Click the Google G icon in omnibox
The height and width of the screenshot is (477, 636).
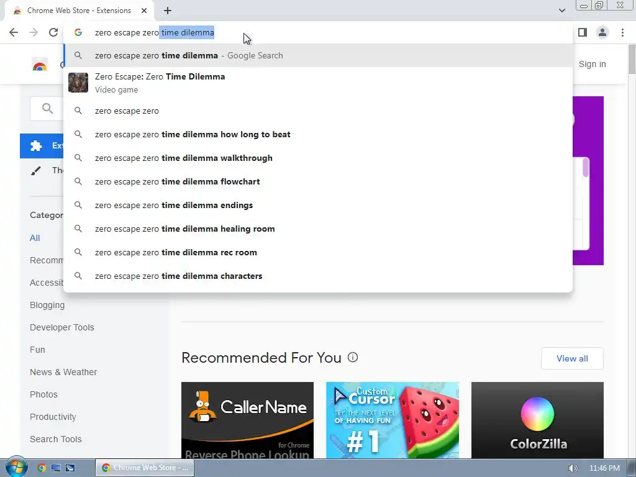tap(78, 32)
